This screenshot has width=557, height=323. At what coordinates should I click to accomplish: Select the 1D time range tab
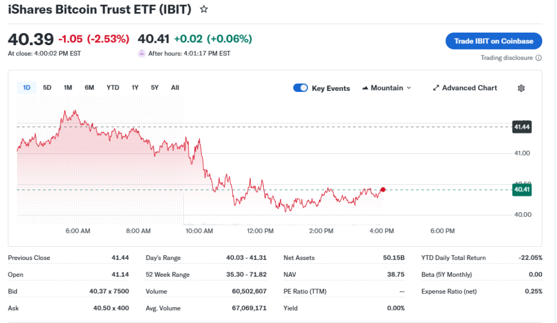pos(27,88)
